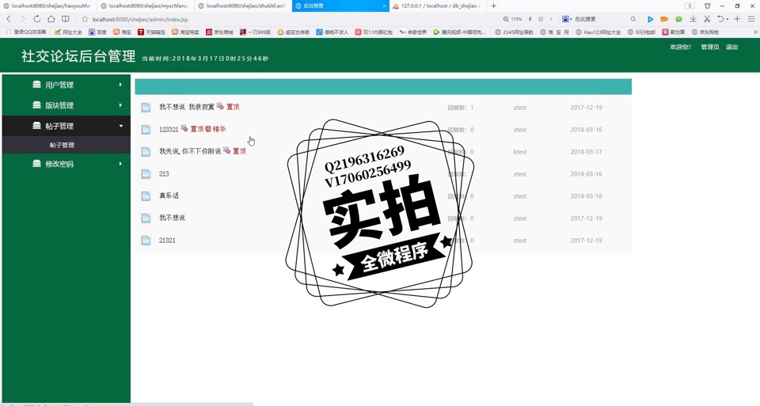Expand the 修改密码 menu arrow

click(120, 164)
